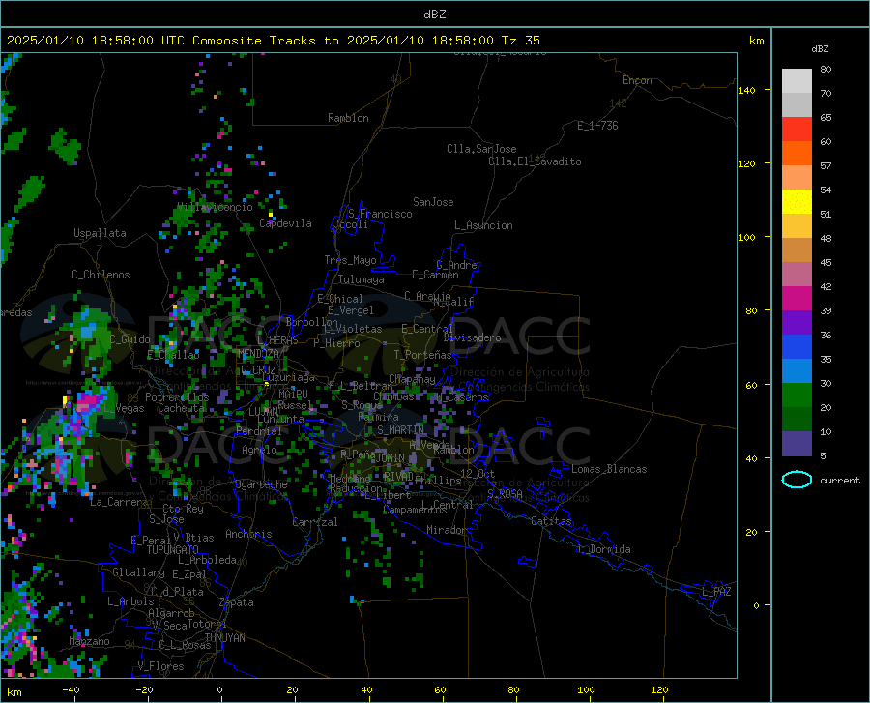Choose the light gray 80-70 dBZ legend band
Viewport: 870px width, 703px height.
pyautogui.click(x=797, y=81)
